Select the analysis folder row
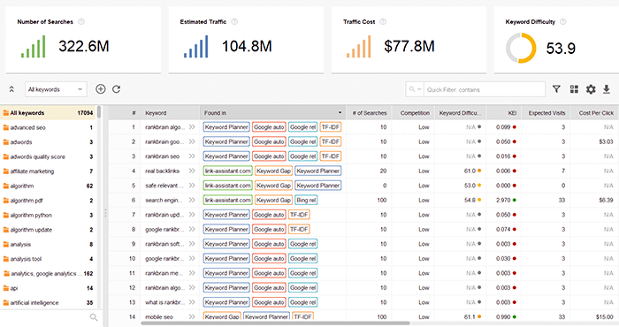Viewport: 619px width, 327px height. (48, 244)
